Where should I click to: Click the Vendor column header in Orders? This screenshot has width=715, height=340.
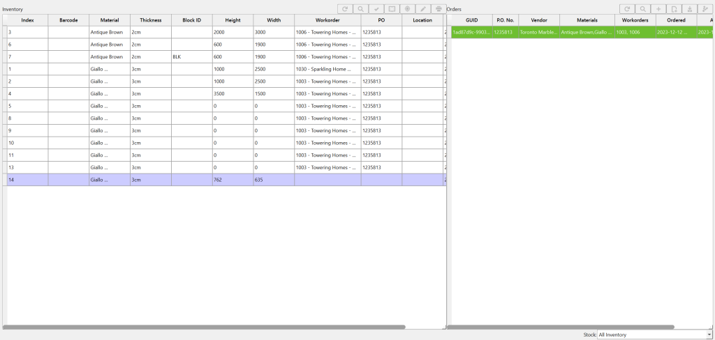[538, 20]
